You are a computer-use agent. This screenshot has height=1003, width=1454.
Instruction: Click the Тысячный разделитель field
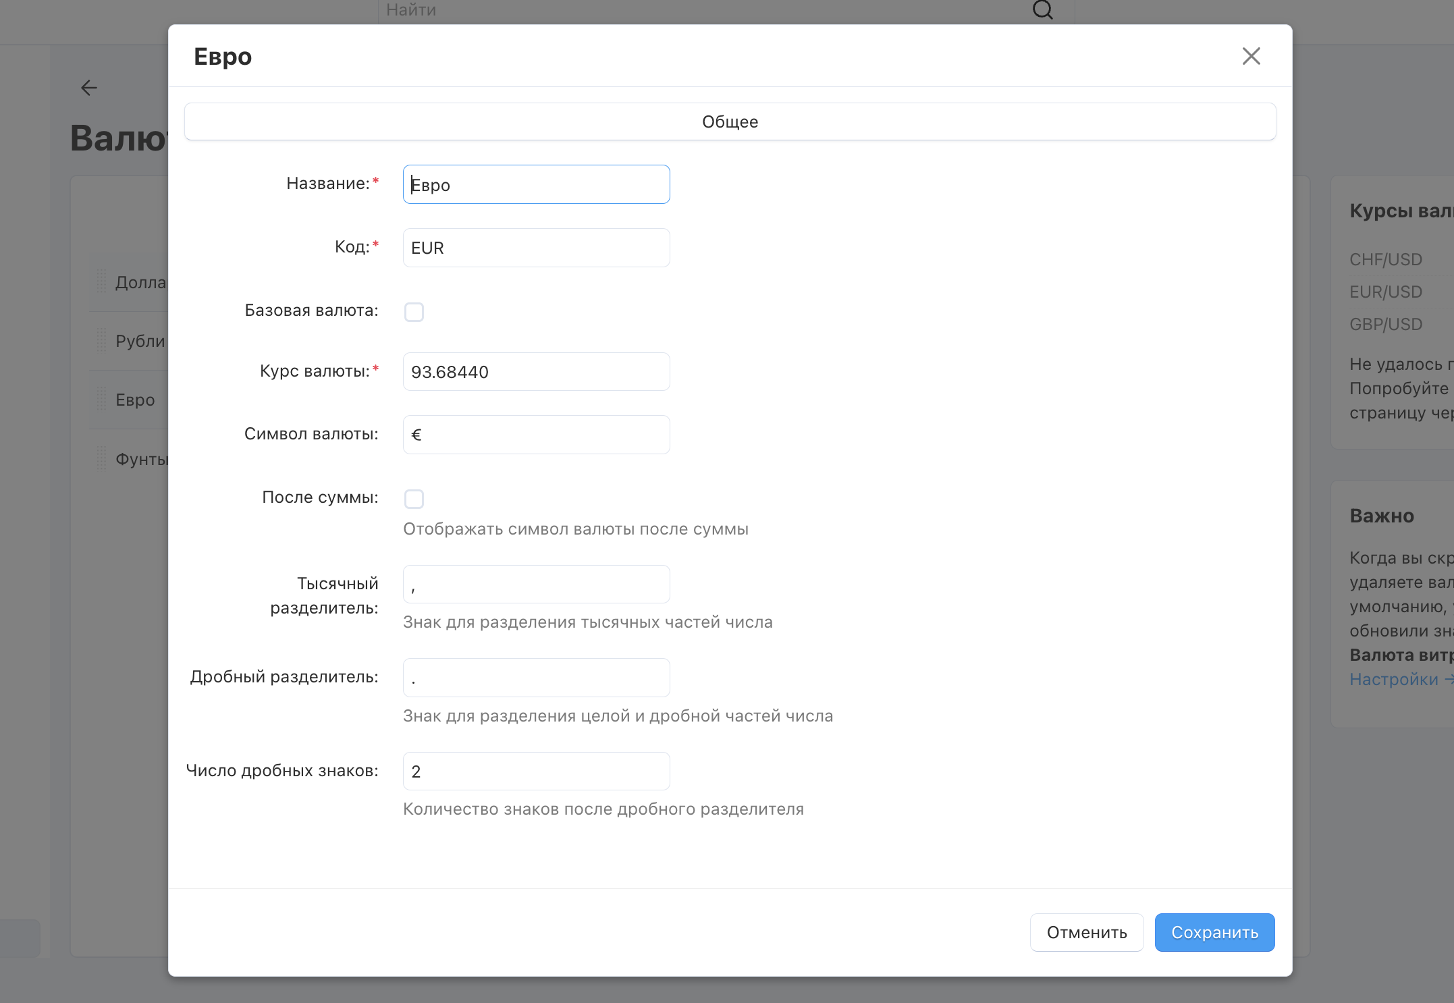point(536,585)
